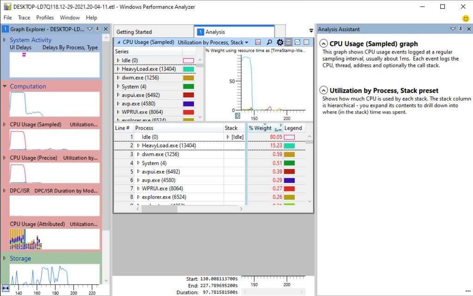The image size is (473, 296).
Task: Close the Graph Explorer panel
Action: [105, 29]
